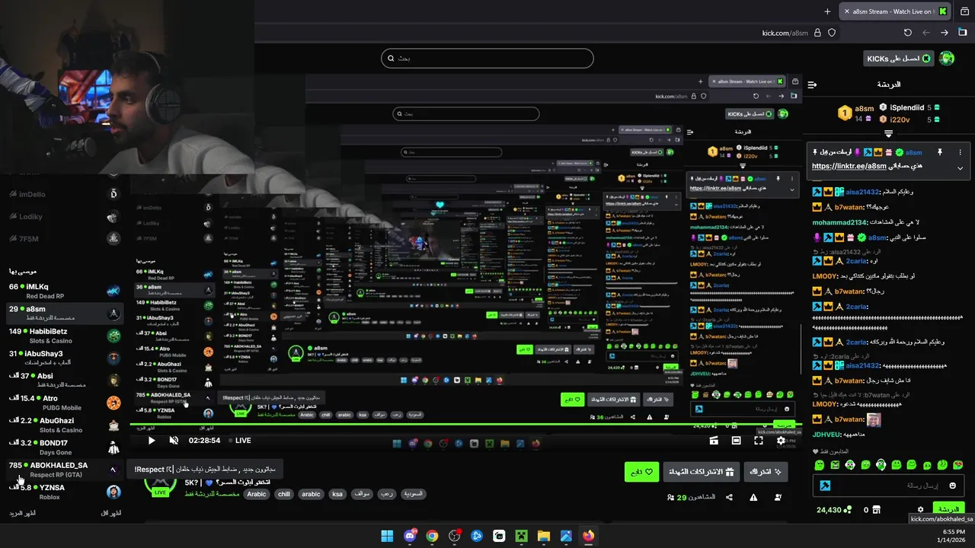Open the browser tab list dropdown
Viewport: 975px width, 548px height.
963,11
